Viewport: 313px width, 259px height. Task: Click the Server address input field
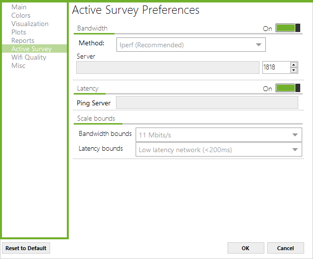pos(168,67)
